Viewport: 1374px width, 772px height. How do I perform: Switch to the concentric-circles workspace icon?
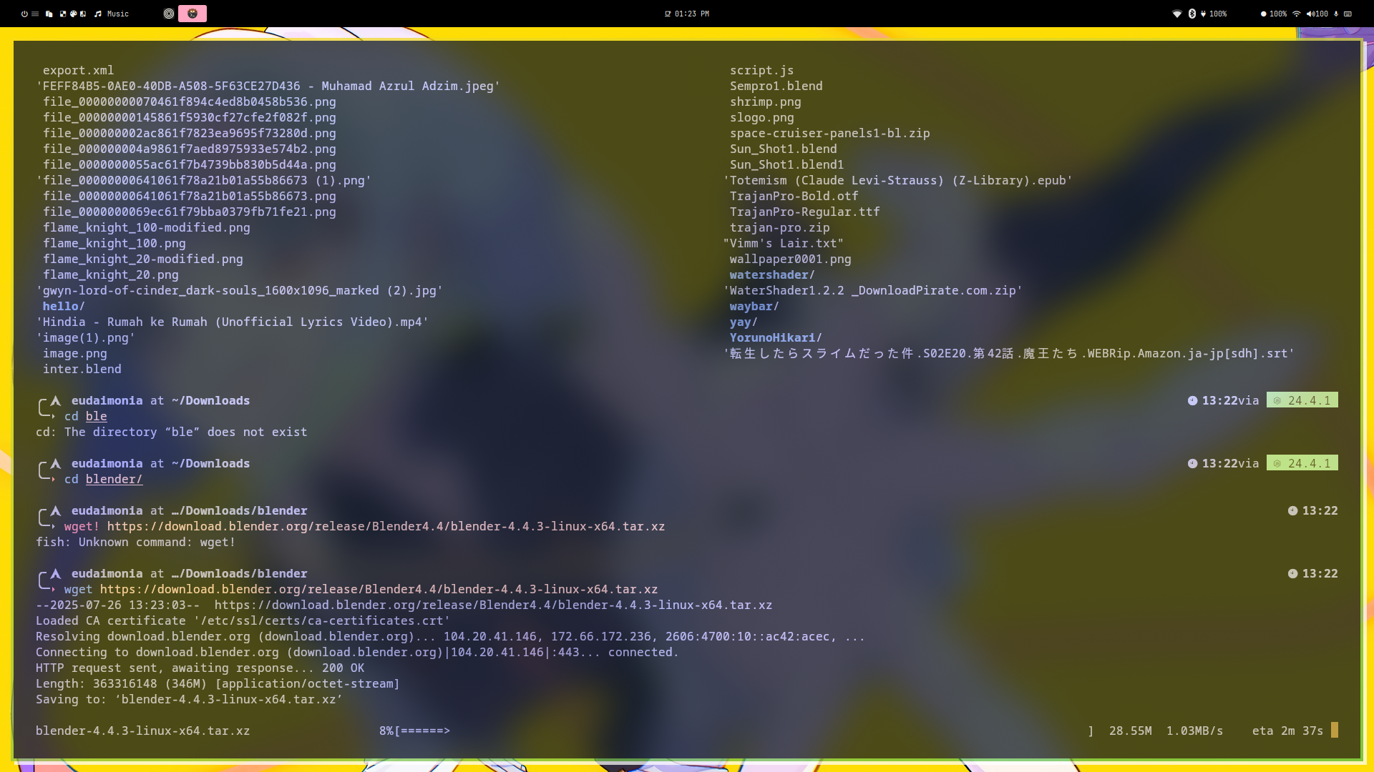click(x=169, y=14)
